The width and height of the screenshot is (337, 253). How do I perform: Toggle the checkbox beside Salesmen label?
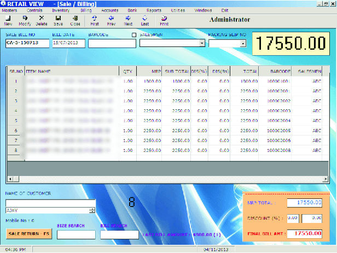(134, 35)
